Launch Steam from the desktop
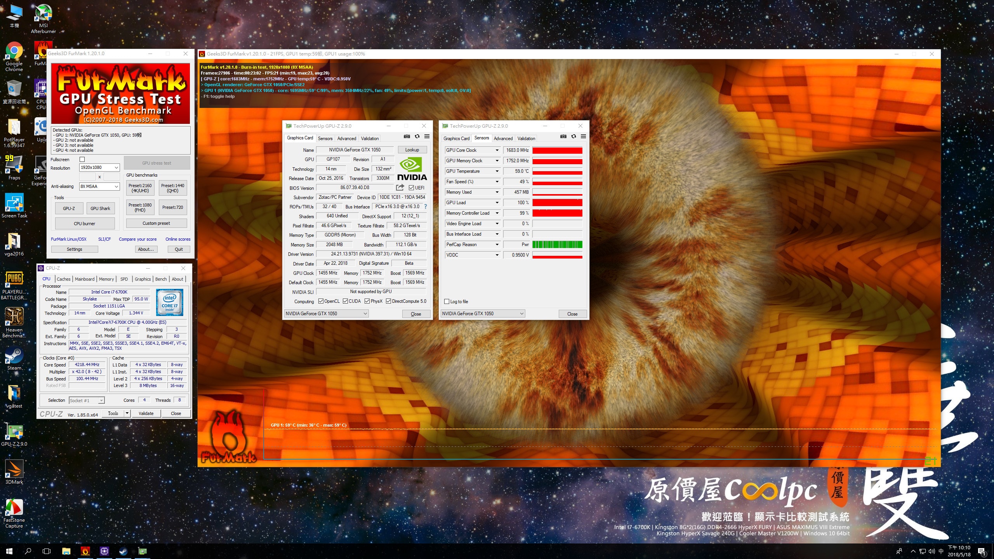 click(14, 358)
